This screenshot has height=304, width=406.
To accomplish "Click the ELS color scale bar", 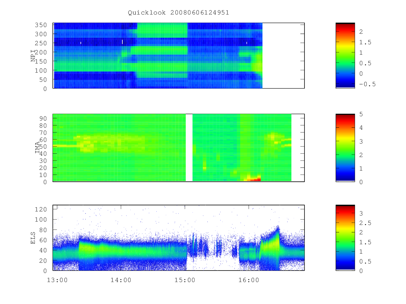I will pos(345,237).
